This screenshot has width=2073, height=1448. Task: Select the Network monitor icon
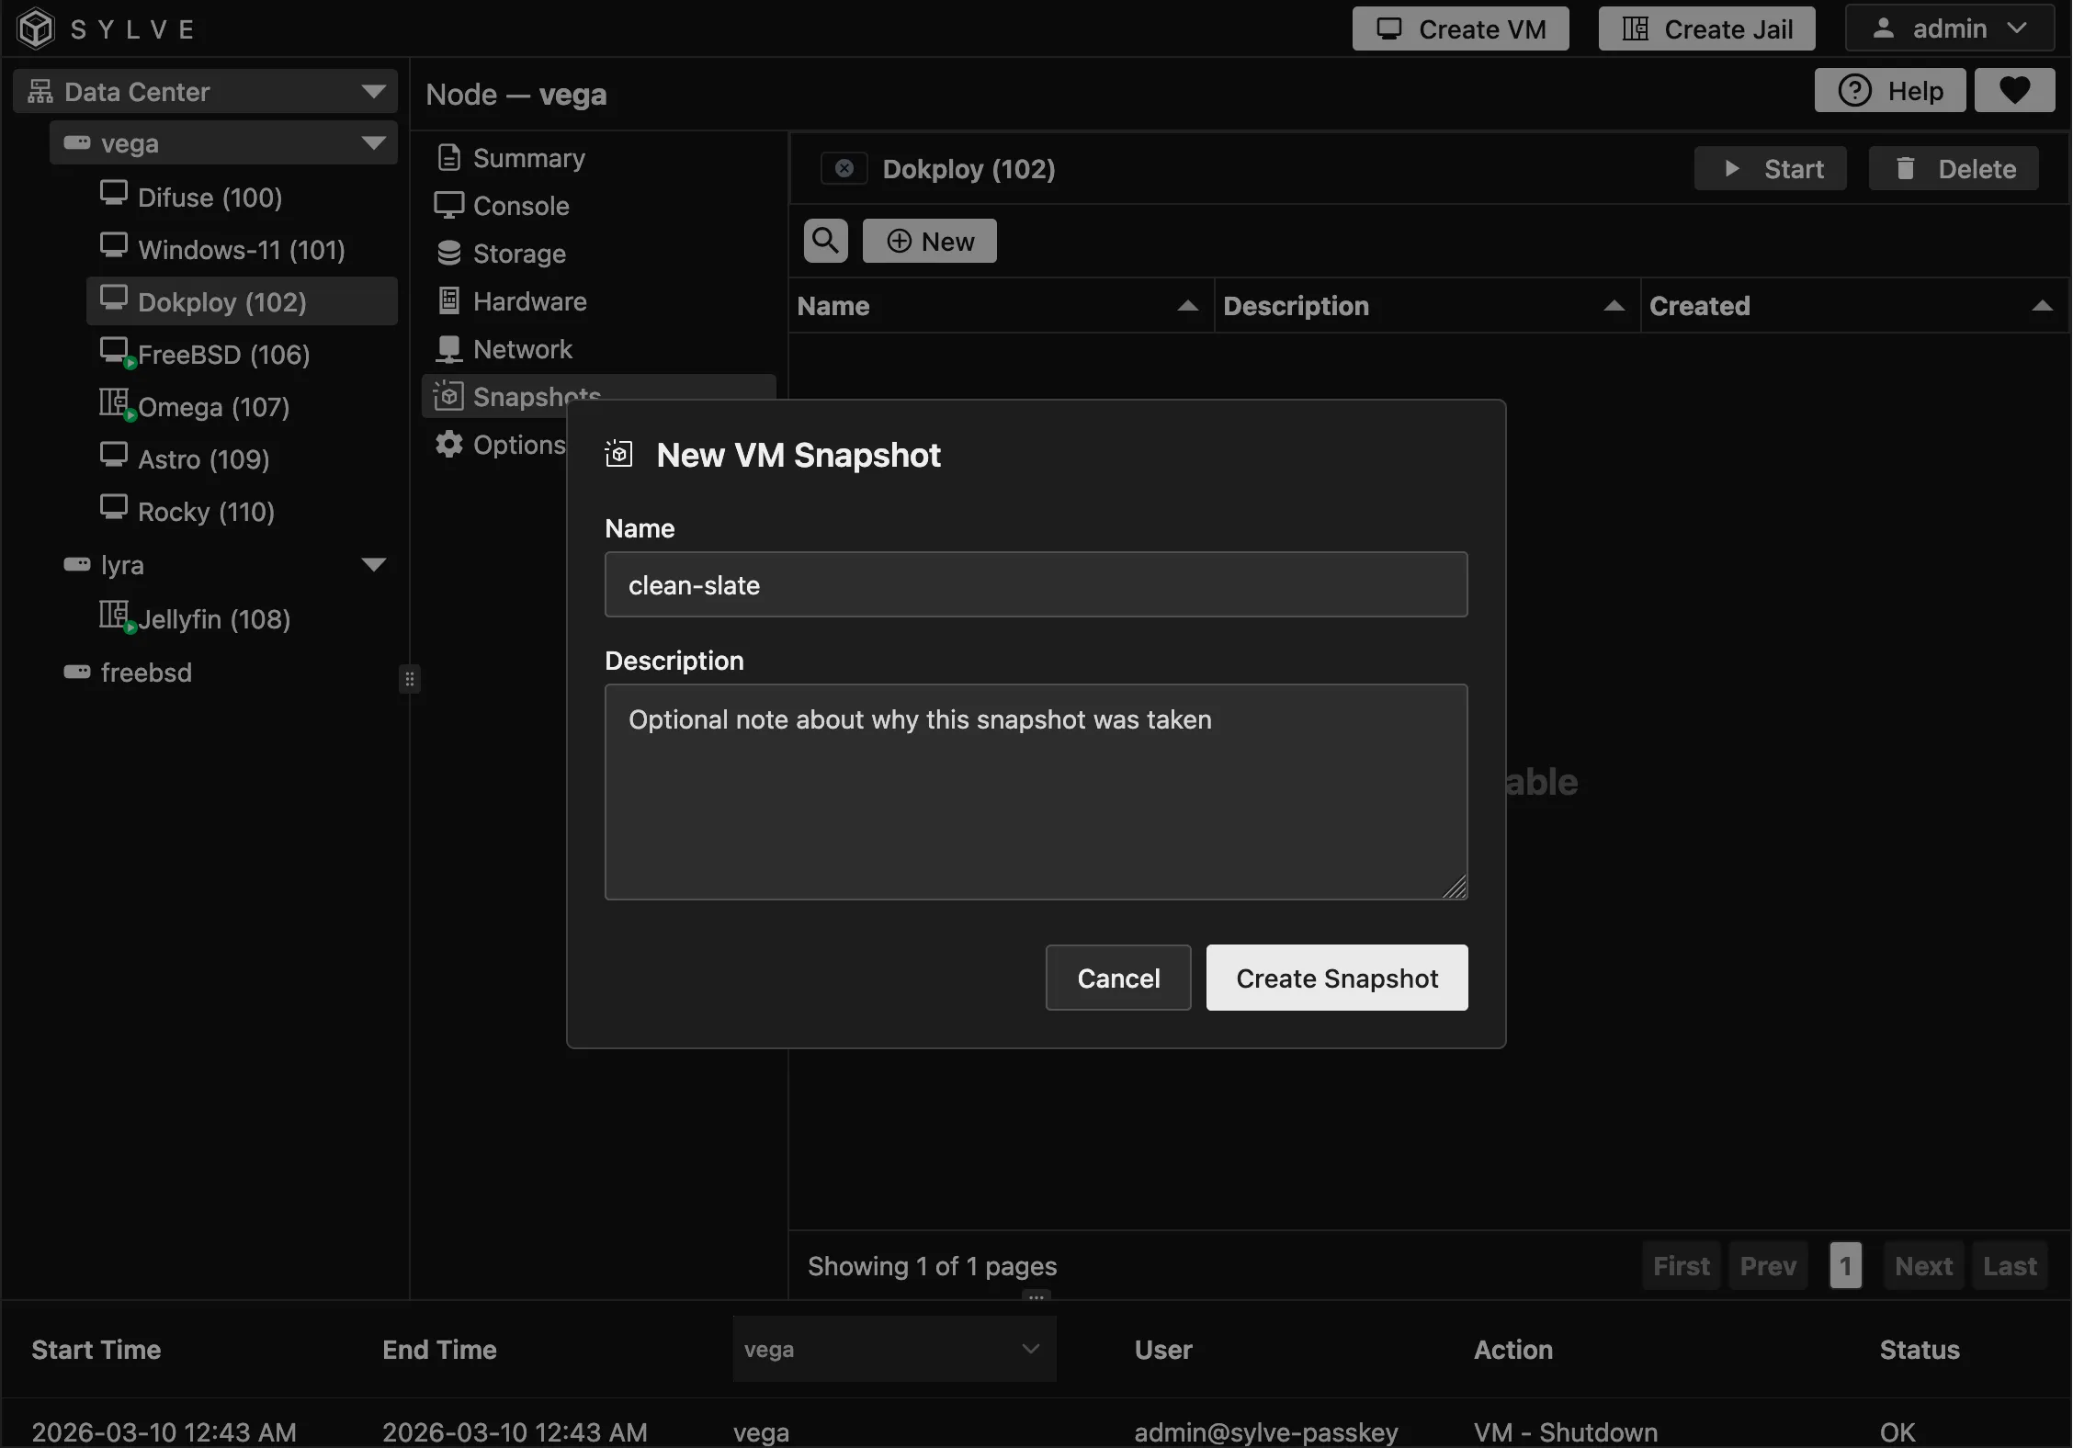pos(449,349)
